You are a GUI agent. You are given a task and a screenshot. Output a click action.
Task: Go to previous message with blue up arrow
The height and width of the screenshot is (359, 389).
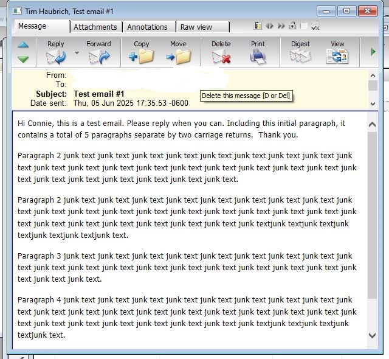pos(23,45)
